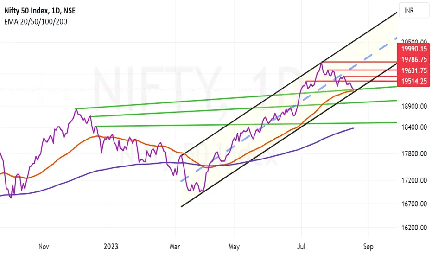
Task: Click the 19990.15 red price label
Action: pos(413,49)
